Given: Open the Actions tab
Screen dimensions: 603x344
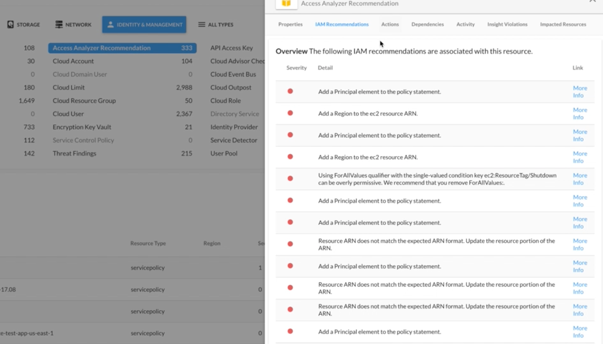Looking at the screenshot, I should (390, 24).
